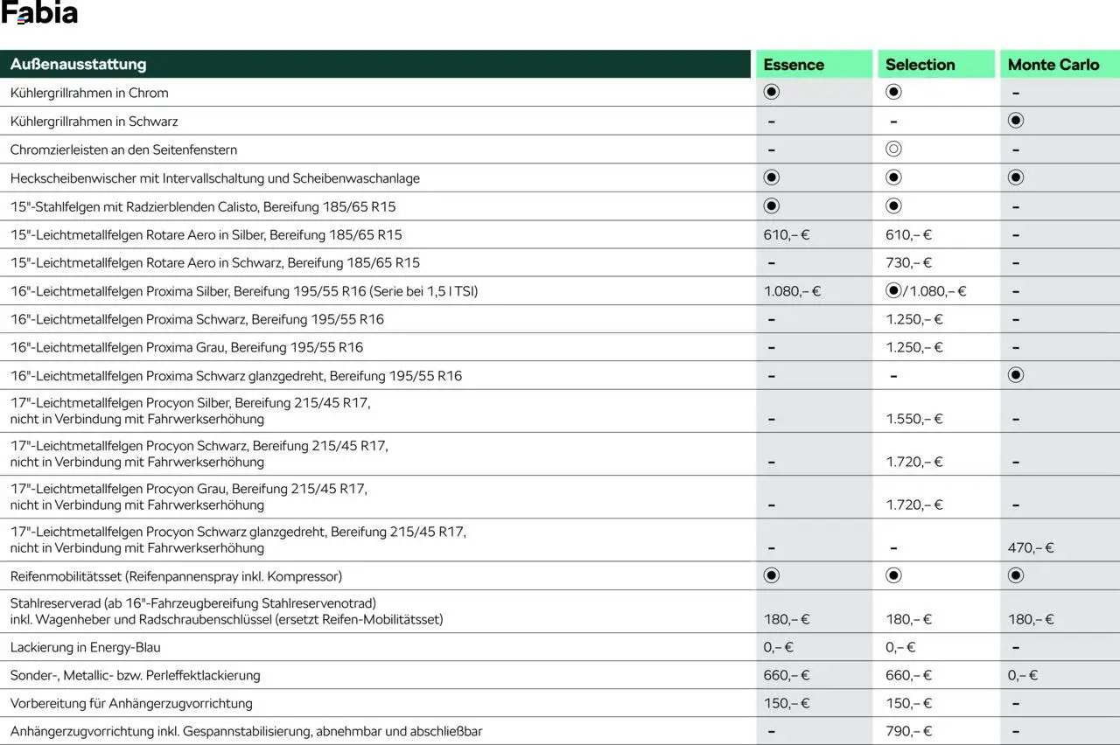1120x745 pixels.
Task: Click Monte Carlo dot for Heckscheibenwischer row
Action: pyautogui.click(x=1015, y=178)
